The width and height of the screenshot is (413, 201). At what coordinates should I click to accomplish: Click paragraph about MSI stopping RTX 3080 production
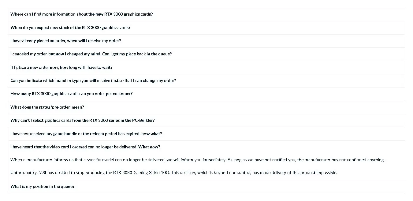pyautogui.click(x=174, y=173)
